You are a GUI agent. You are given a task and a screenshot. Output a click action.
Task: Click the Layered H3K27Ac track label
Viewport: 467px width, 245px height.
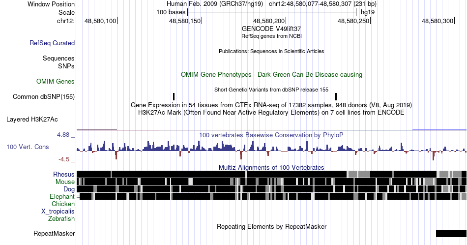click(32, 119)
